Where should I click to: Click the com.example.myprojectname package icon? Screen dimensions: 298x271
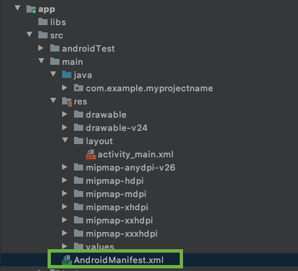(x=79, y=88)
